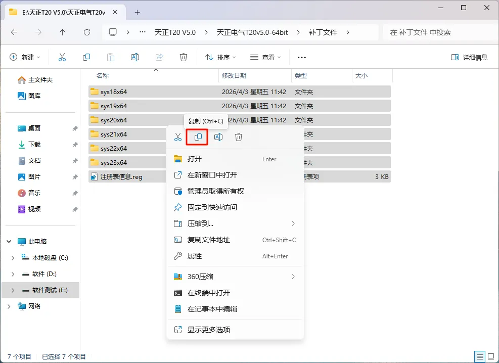Sort by 大小 column header
The height and width of the screenshot is (363, 499).
point(361,76)
